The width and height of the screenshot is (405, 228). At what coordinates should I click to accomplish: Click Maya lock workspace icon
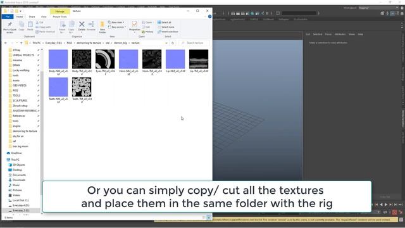tap(402, 8)
